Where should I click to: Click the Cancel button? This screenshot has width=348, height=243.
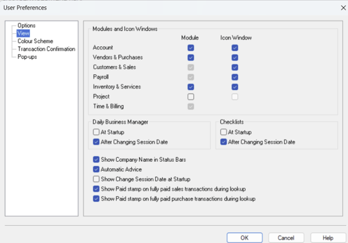[x=286, y=238]
